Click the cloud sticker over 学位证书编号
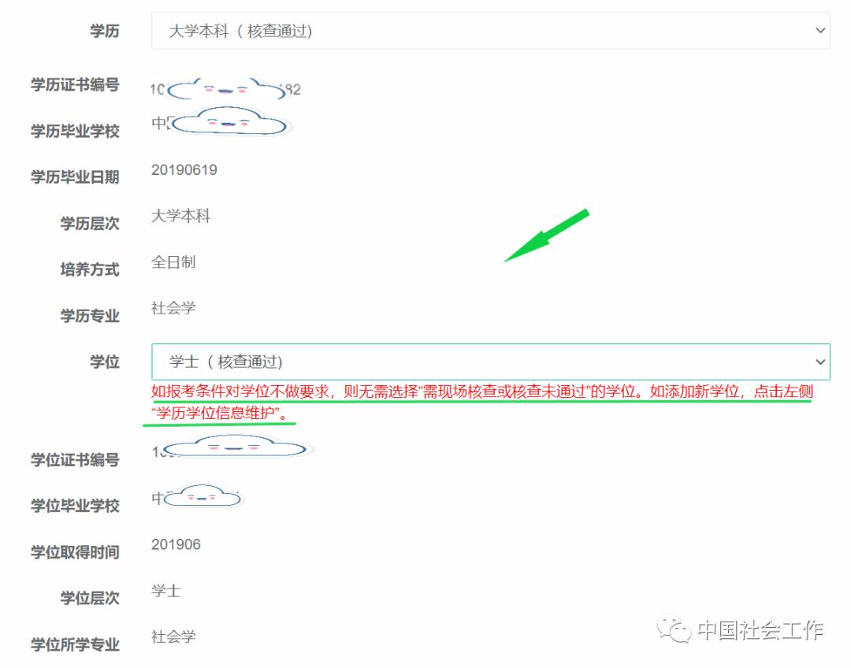 click(x=236, y=447)
